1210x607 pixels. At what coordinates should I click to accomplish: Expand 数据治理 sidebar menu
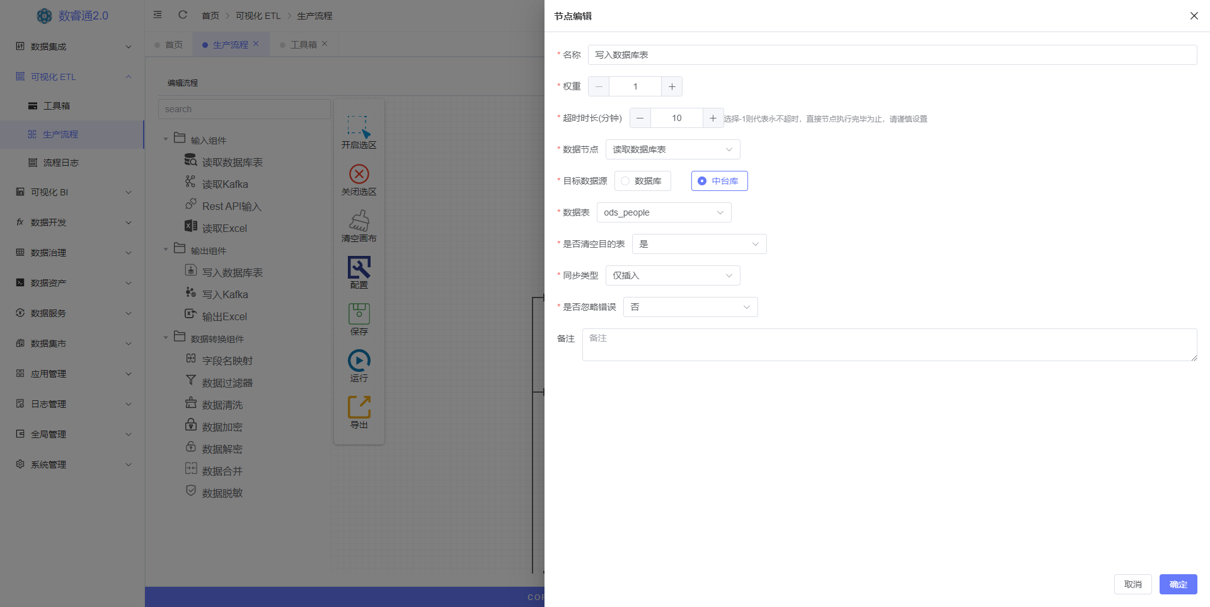coord(72,253)
